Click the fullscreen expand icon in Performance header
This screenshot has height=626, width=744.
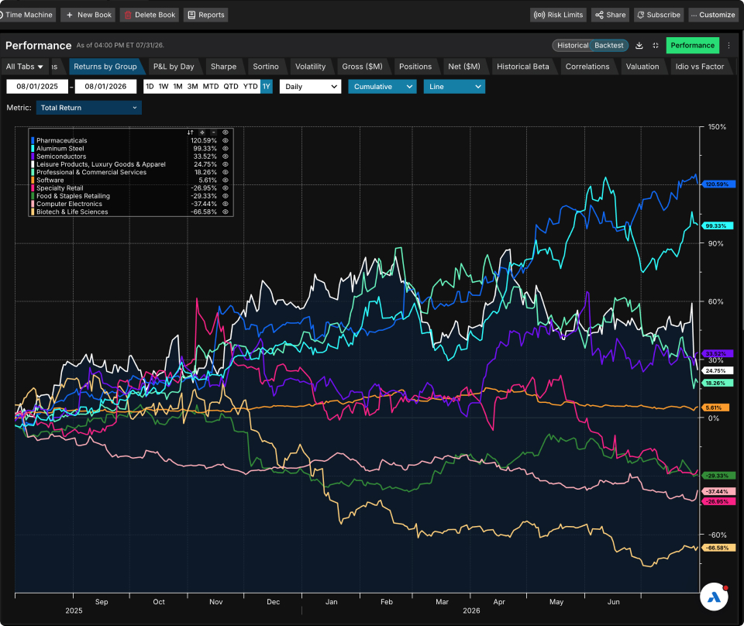[x=656, y=46]
